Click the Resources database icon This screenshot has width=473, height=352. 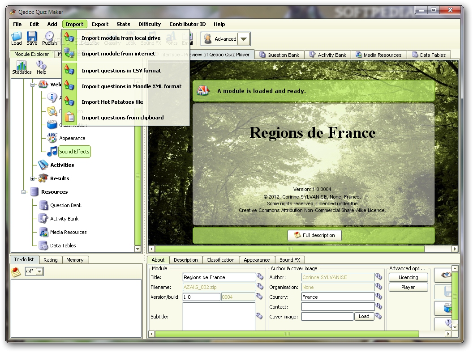pos(34,191)
